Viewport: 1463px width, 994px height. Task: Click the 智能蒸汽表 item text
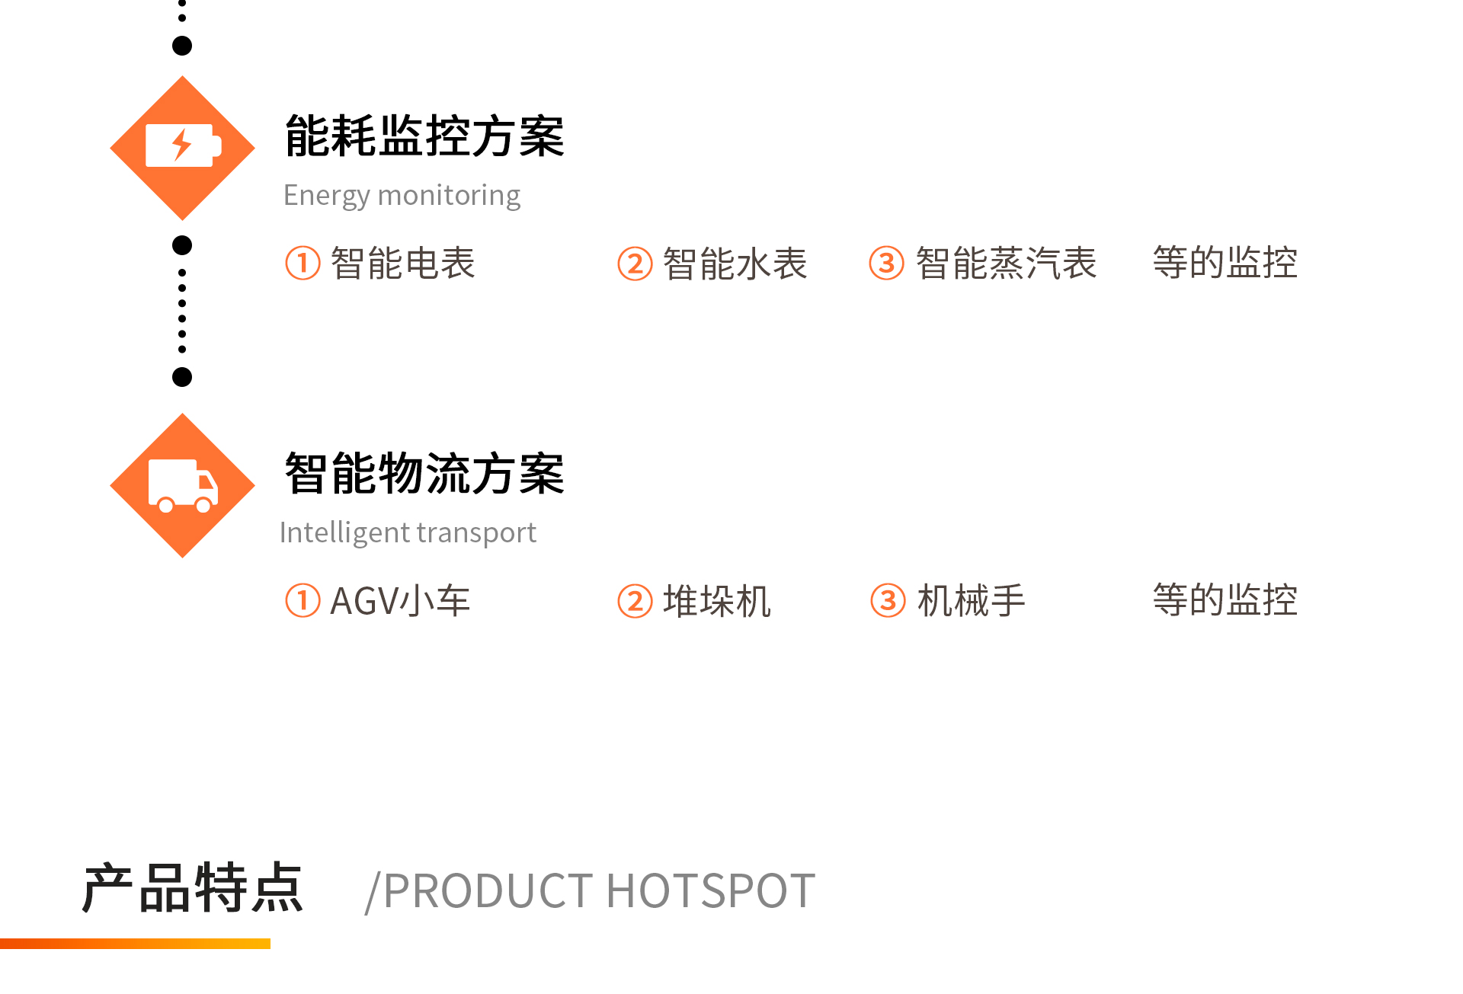[x=1006, y=264]
